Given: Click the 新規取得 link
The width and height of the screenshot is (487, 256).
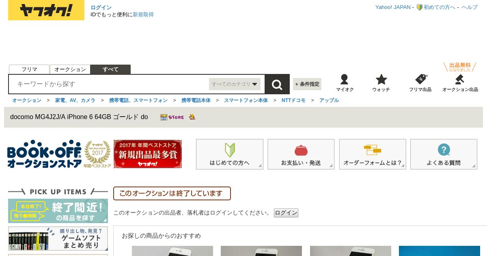Looking at the screenshot, I should (x=143, y=15).
